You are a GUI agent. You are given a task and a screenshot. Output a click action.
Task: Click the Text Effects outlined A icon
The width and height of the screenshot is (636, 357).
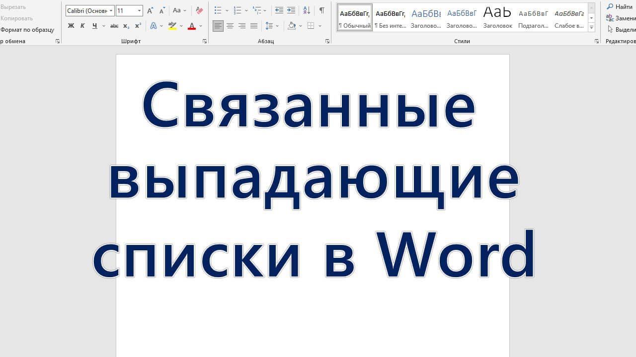click(154, 26)
